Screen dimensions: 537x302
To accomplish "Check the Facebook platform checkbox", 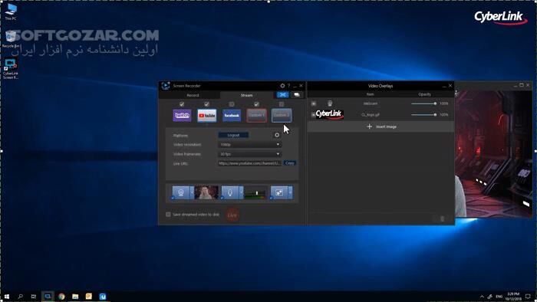I will 232,104.
